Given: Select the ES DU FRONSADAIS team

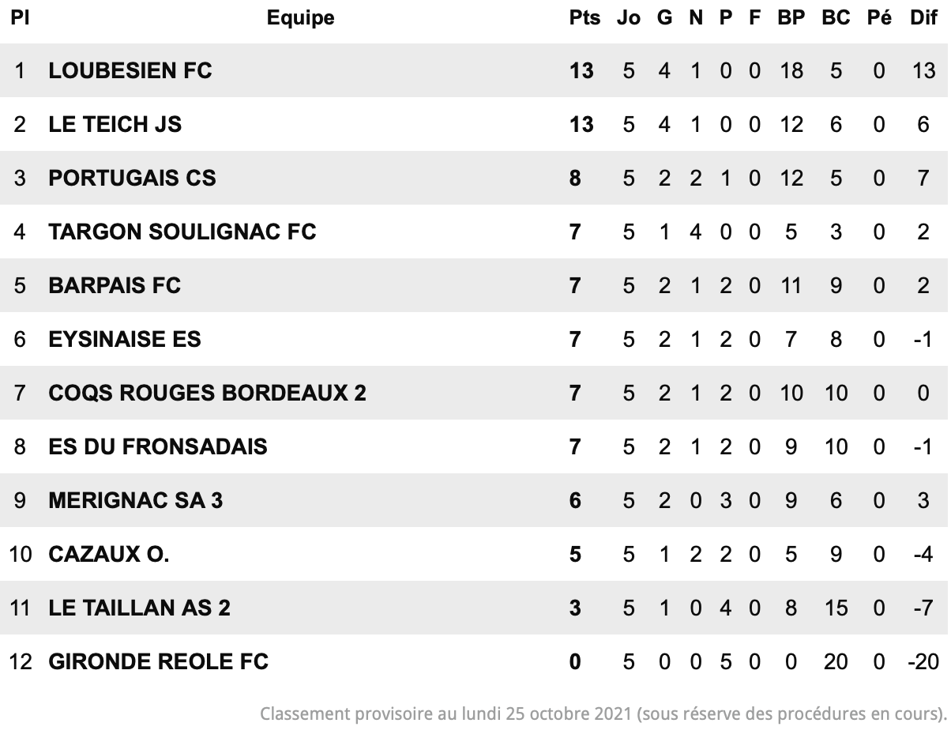Looking at the screenshot, I should point(158,447).
